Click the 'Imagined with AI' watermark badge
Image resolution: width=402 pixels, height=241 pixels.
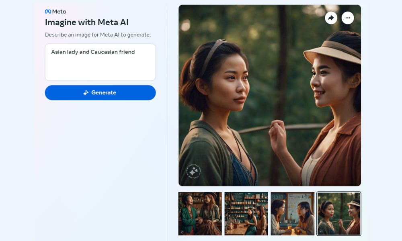(x=195, y=170)
